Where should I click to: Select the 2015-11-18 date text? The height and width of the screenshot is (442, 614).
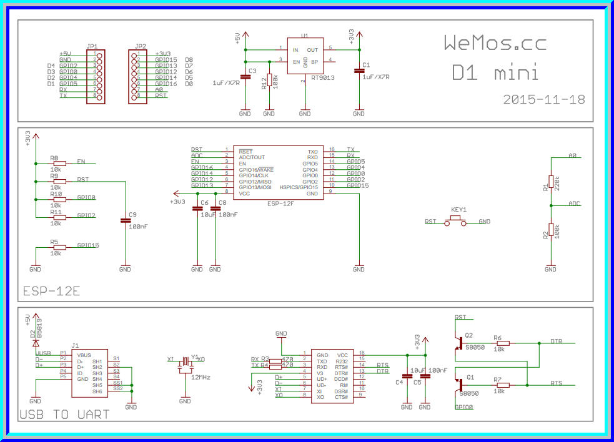(x=544, y=99)
